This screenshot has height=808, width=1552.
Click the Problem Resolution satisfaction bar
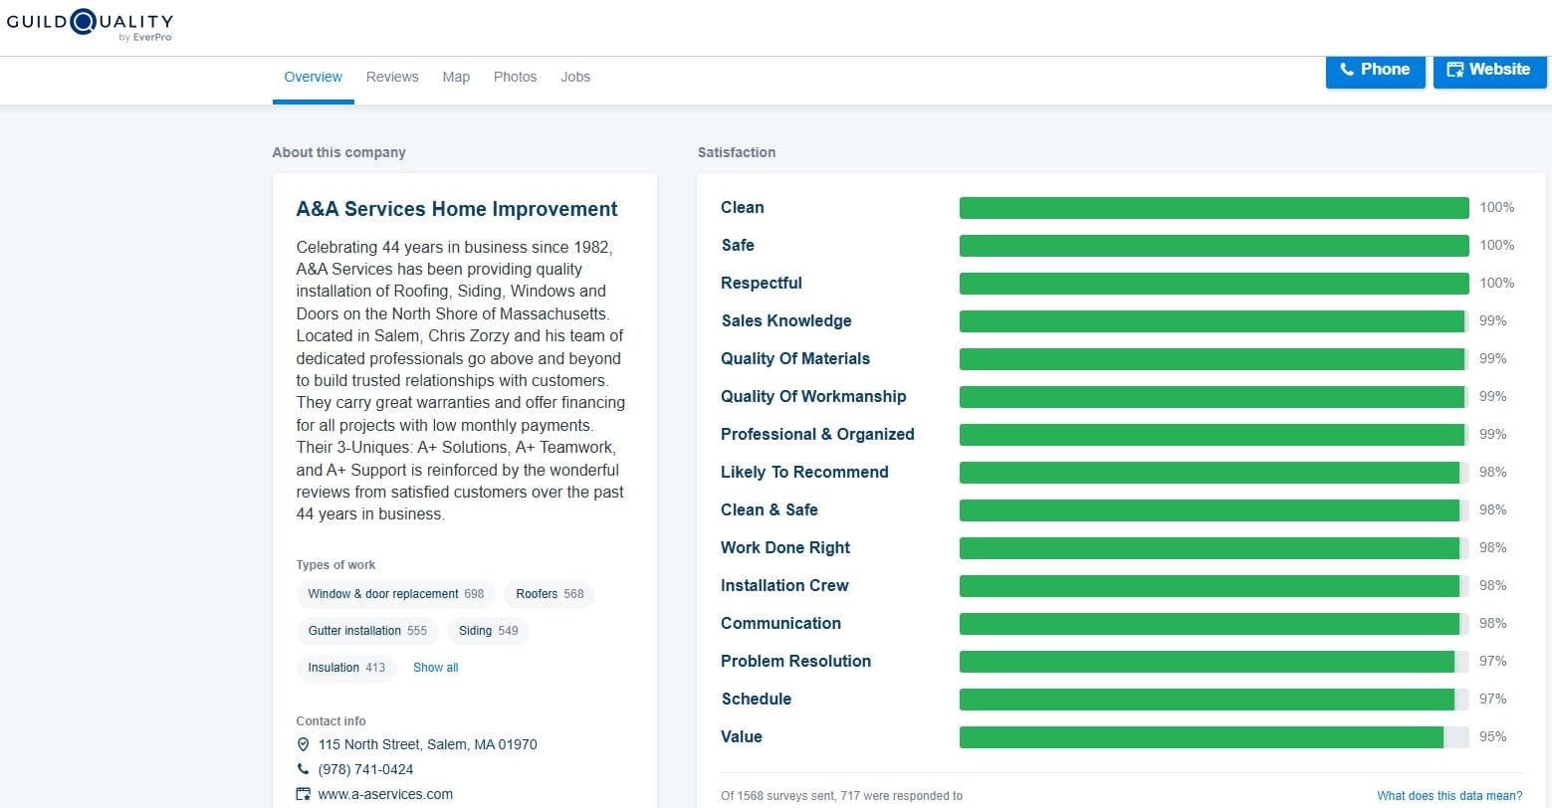tap(1215, 662)
